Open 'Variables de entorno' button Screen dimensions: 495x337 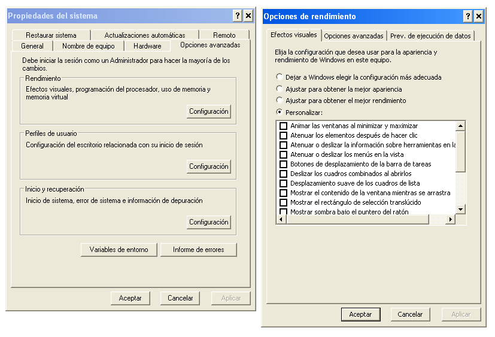pos(119,250)
